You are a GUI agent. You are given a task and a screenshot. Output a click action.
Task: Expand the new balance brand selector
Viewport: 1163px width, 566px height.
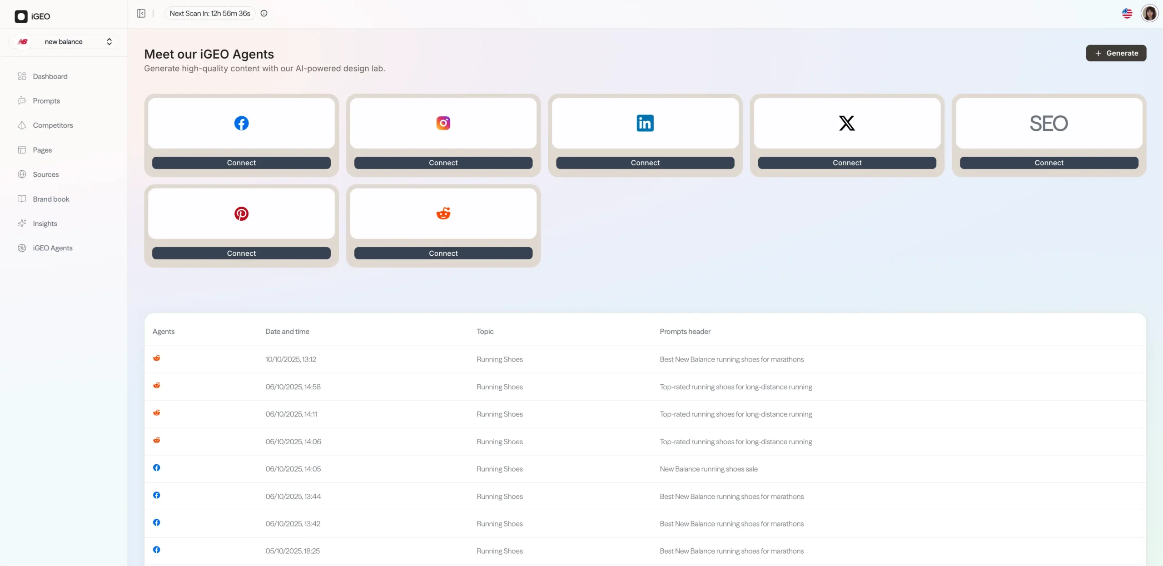pos(64,42)
